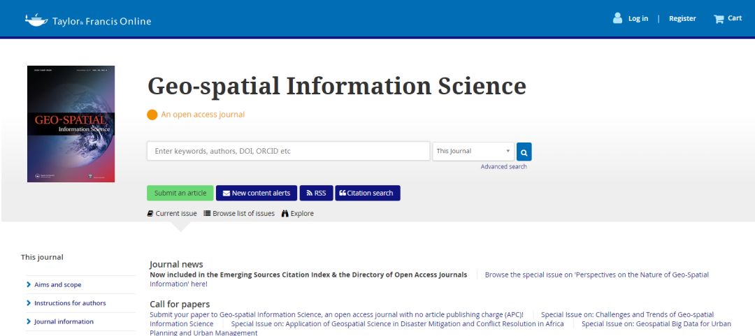
Task: Focus the keywords search input field
Action: pyautogui.click(x=289, y=151)
